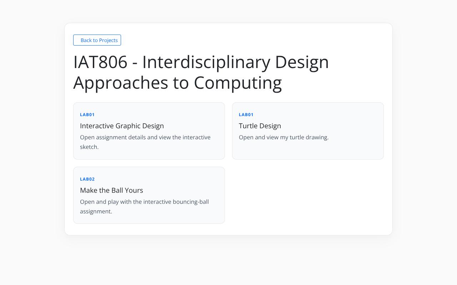Click the Back to Projects button
Image resolution: width=457 pixels, height=285 pixels.
tap(97, 40)
